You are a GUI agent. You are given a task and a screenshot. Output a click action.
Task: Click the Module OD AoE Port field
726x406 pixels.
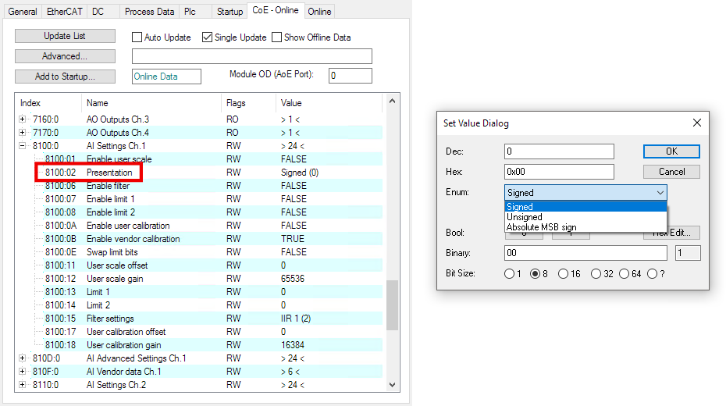(350, 76)
